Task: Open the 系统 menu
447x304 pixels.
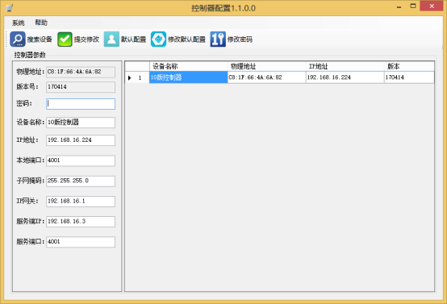Action: [19, 23]
